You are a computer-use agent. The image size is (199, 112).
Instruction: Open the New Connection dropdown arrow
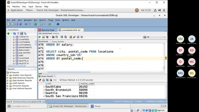[11, 34]
